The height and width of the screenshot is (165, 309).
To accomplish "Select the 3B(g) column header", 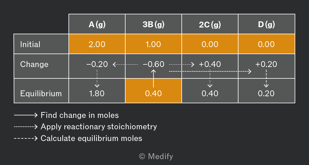I will [153, 24].
